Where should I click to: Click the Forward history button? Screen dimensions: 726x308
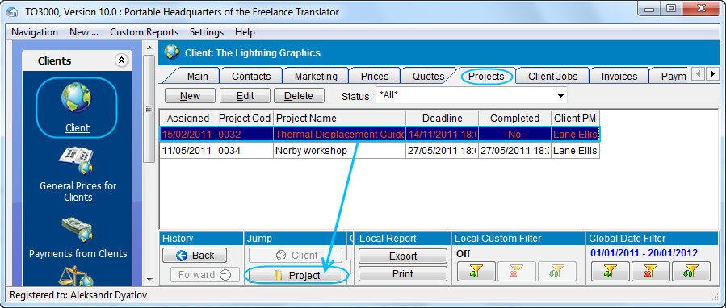point(204,275)
